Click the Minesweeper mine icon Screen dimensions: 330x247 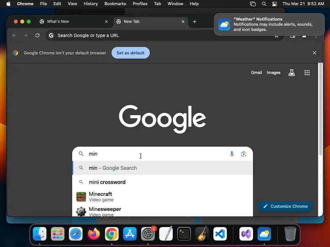[81, 212]
